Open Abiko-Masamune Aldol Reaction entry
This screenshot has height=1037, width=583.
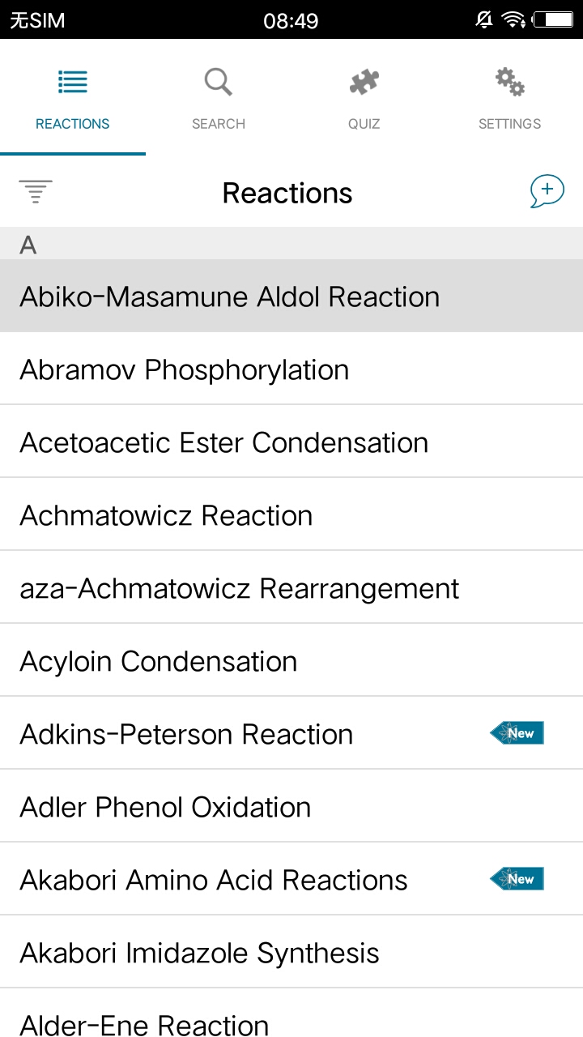click(x=230, y=297)
